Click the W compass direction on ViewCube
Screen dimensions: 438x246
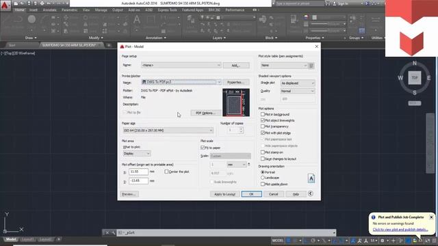(400, 78)
